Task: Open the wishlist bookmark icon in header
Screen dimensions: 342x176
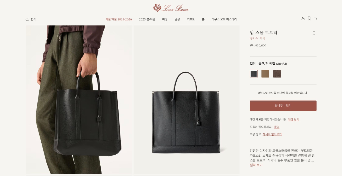Action: pyautogui.click(x=309, y=19)
